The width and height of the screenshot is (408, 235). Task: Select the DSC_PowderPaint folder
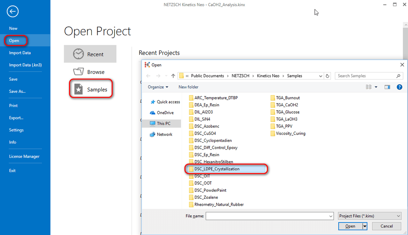click(207, 190)
